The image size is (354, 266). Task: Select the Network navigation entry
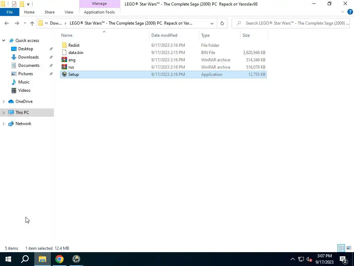pos(23,124)
